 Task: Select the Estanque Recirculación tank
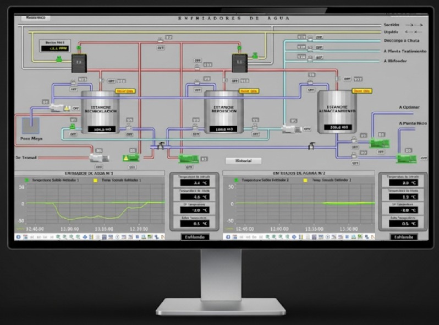point(100,112)
